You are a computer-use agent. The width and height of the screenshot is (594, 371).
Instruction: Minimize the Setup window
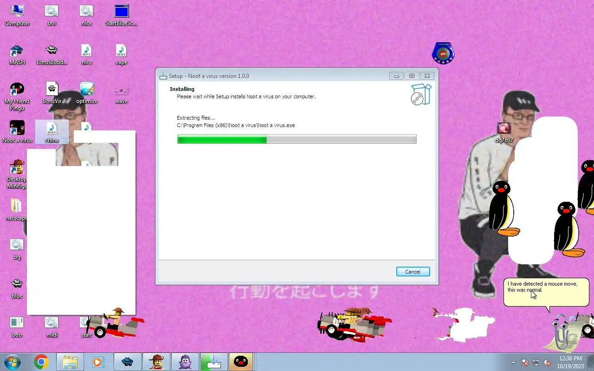[x=396, y=76]
